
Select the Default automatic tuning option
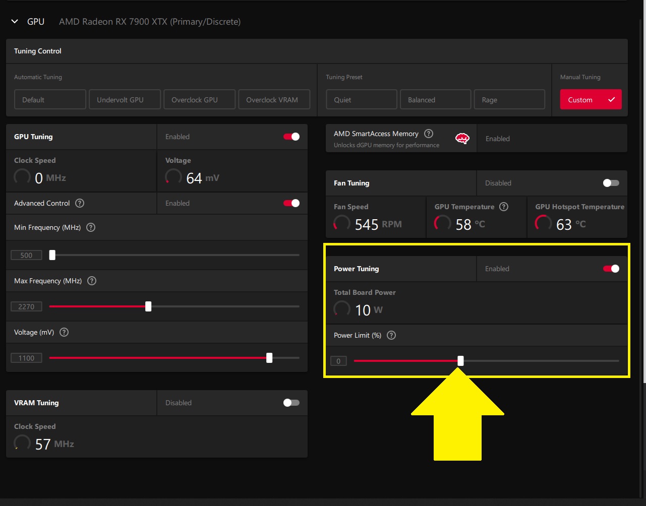click(50, 99)
